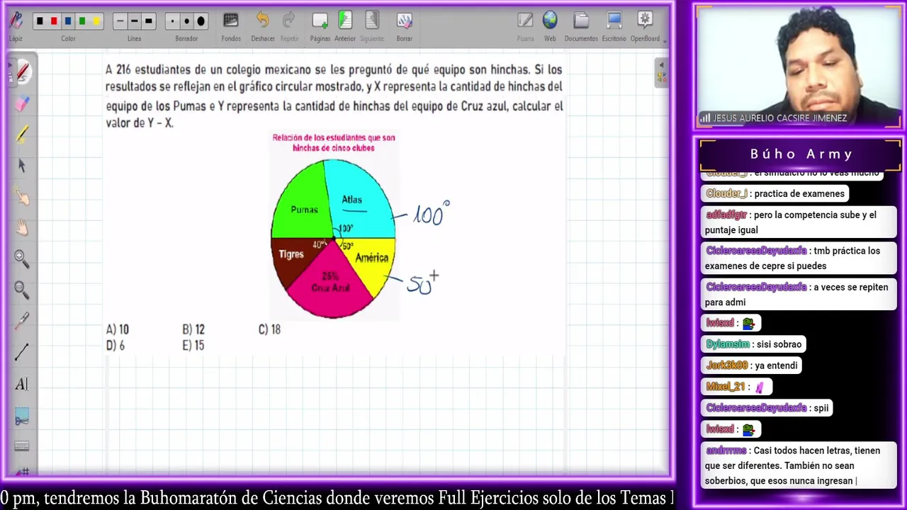The image size is (907, 510).
Task: Click answer option A) 10
Action: click(x=118, y=329)
